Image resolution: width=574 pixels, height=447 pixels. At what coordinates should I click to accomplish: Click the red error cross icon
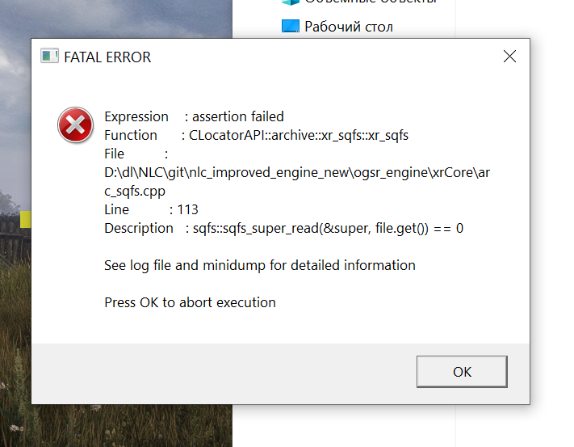point(75,125)
